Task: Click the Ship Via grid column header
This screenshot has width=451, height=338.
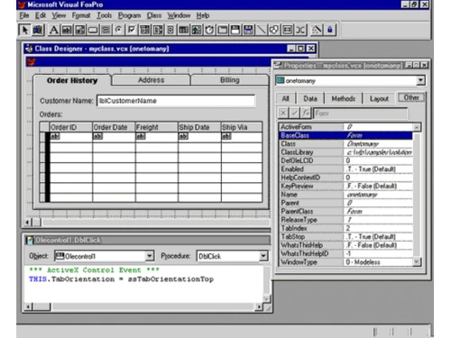Action: tap(242, 127)
